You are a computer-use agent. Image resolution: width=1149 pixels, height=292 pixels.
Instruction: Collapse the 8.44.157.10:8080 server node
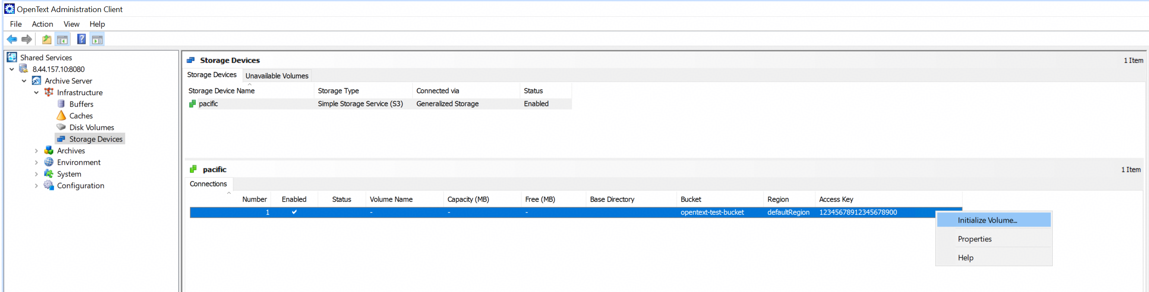(12, 69)
